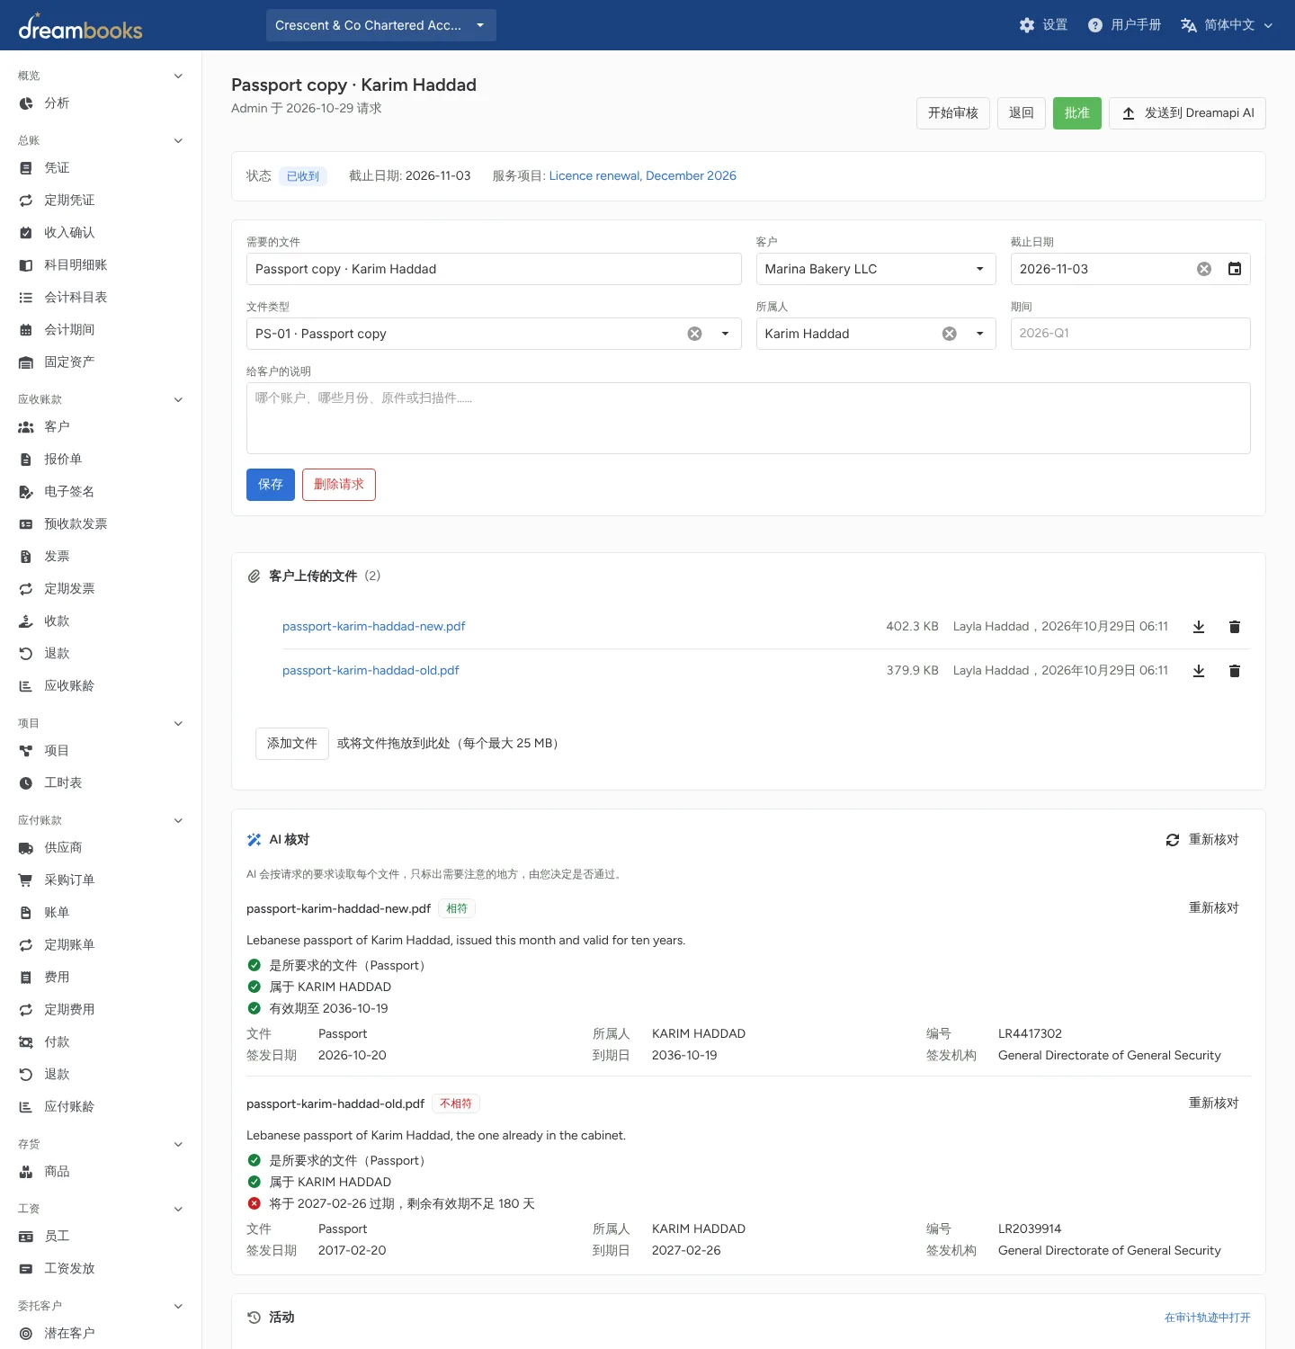Click the dreambooks logo
Image resolution: width=1295 pixels, height=1349 pixels.
coord(81,27)
